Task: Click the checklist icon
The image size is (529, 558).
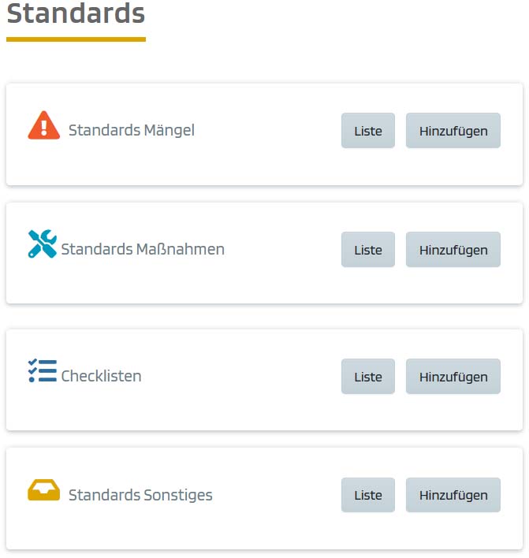Action: (x=42, y=370)
